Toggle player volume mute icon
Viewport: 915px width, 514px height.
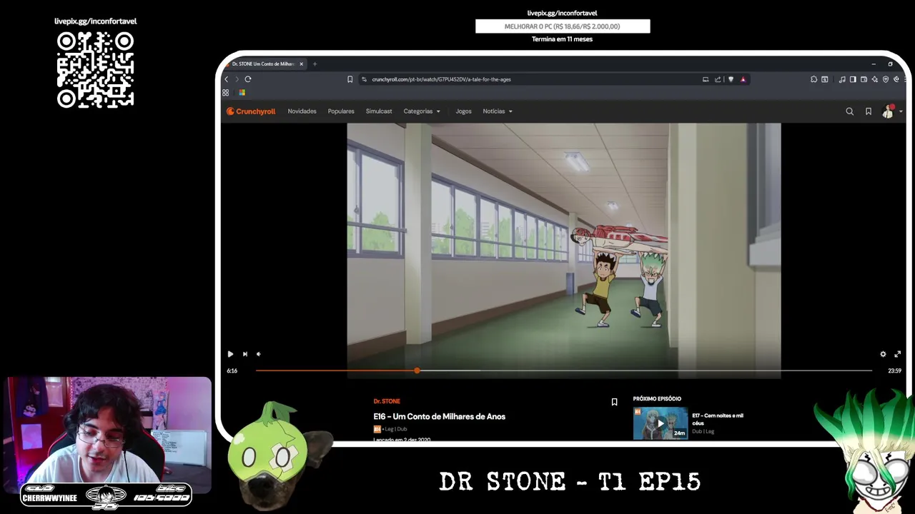[x=259, y=354]
